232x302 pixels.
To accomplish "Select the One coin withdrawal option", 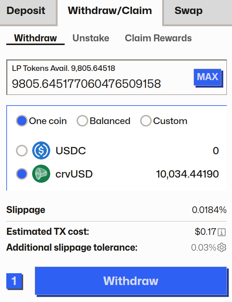I will tap(22, 121).
